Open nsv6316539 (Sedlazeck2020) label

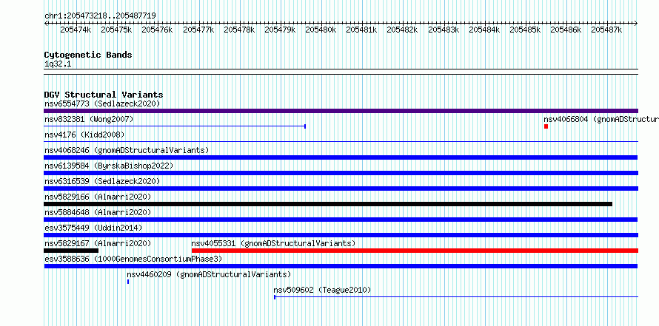pyautogui.click(x=102, y=181)
